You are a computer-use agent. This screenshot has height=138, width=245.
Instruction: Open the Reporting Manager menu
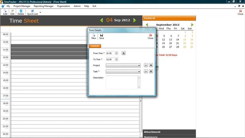click(44, 6)
